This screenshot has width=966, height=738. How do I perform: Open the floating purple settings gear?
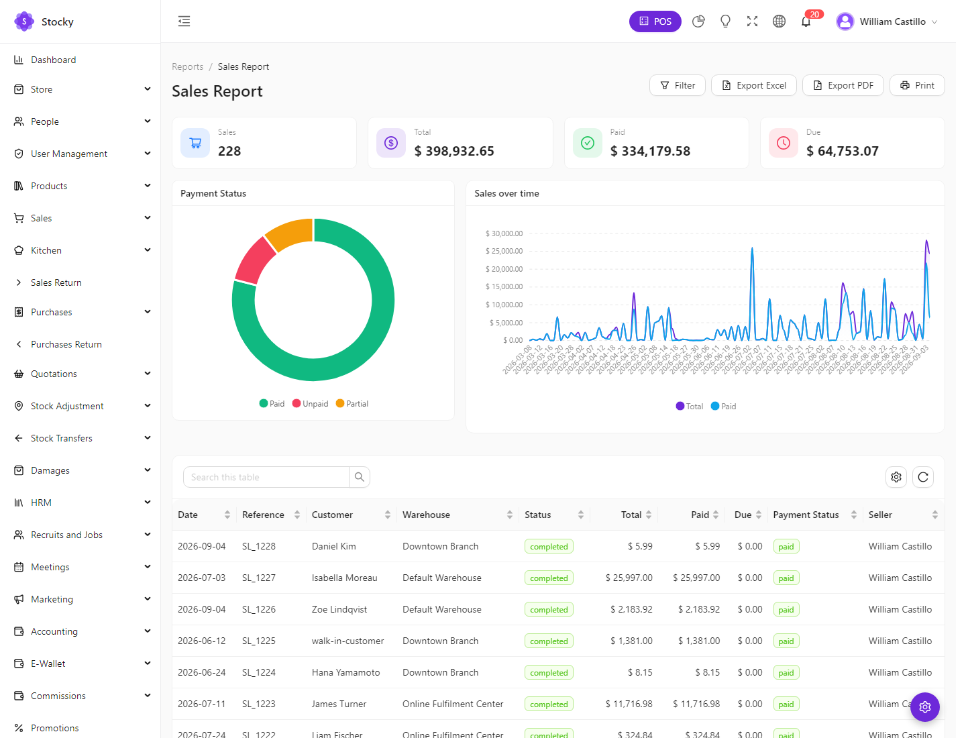(x=925, y=706)
